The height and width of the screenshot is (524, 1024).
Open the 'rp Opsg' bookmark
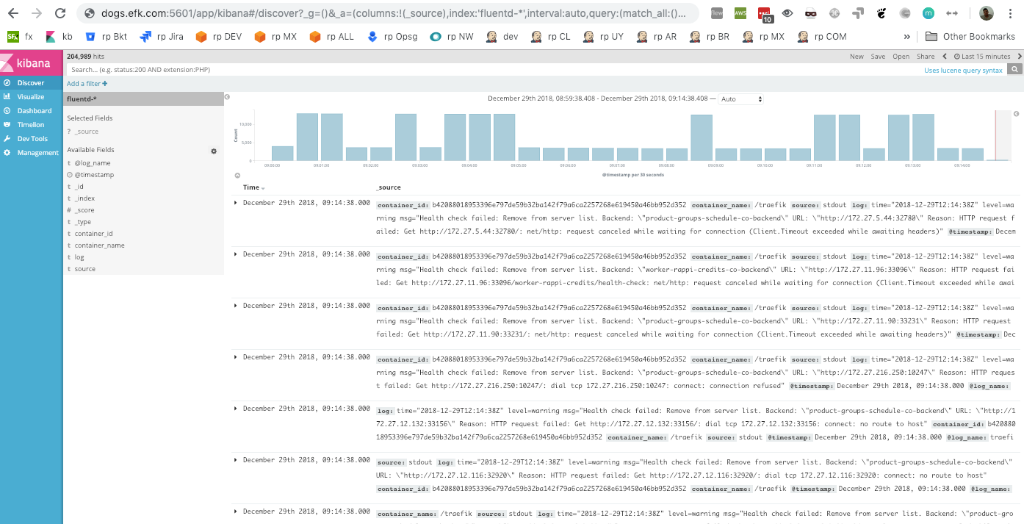pos(392,37)
